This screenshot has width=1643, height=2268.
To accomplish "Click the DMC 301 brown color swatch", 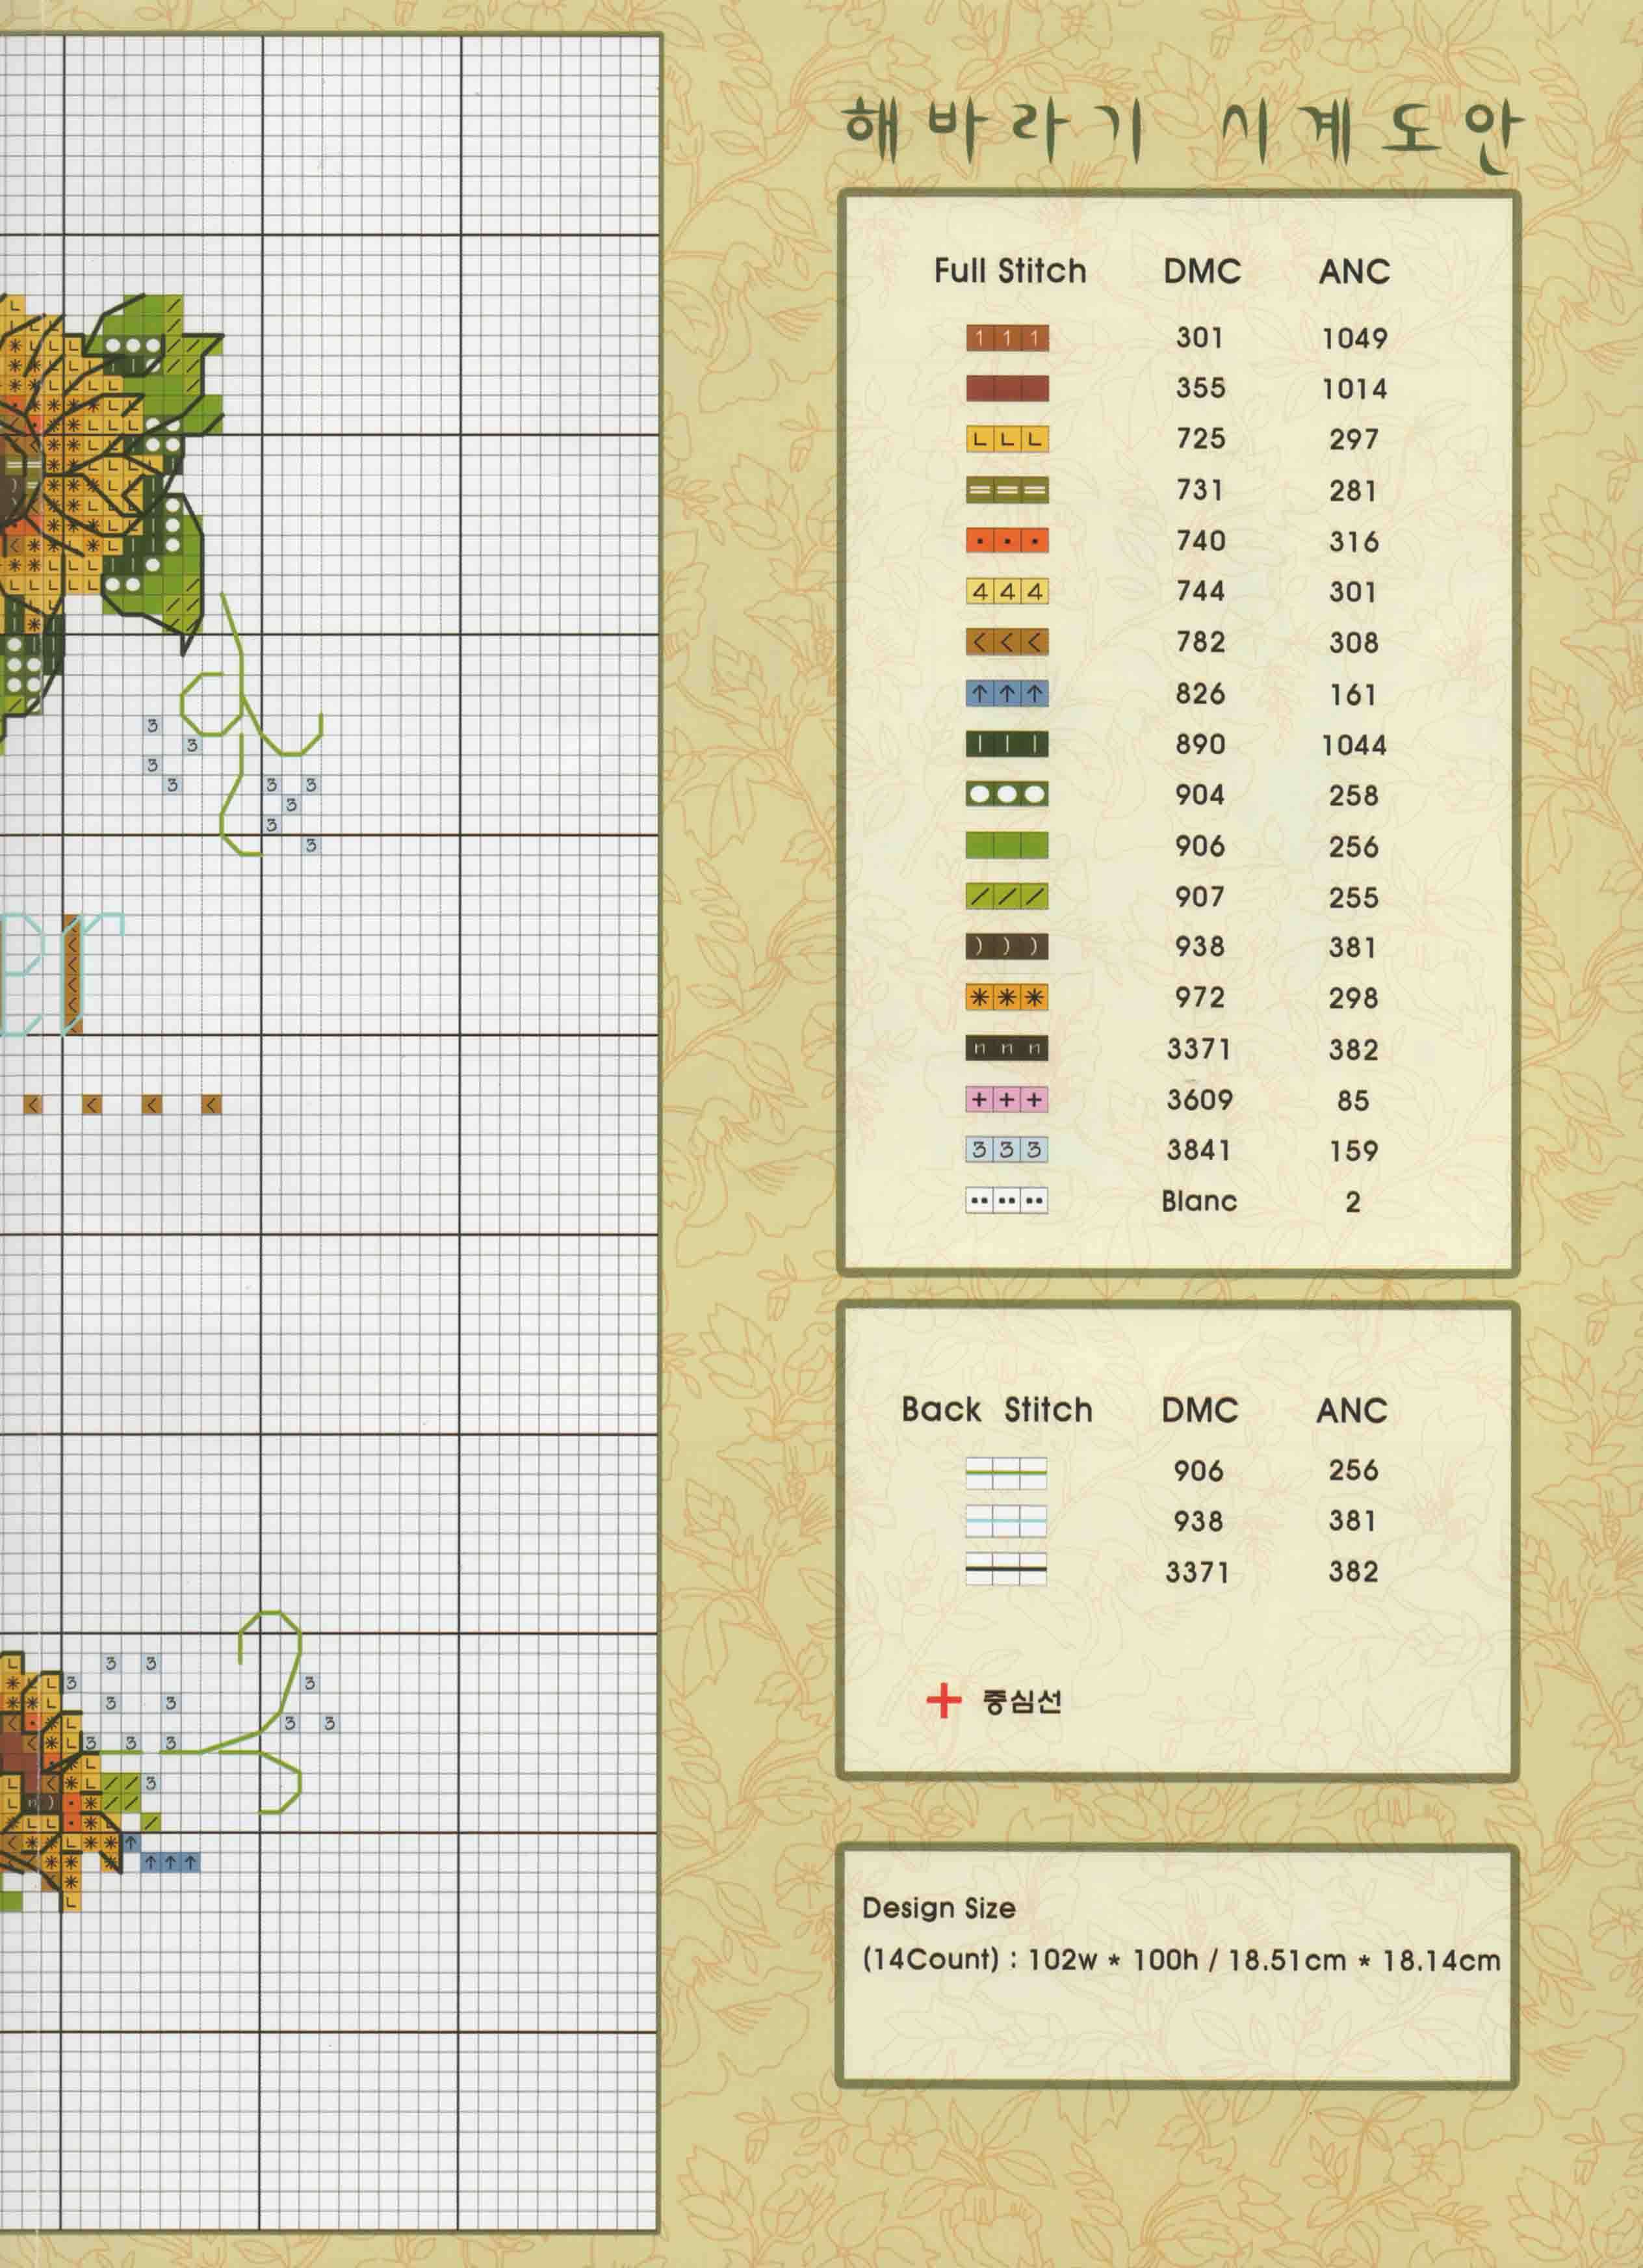I will pos(1006,338).
